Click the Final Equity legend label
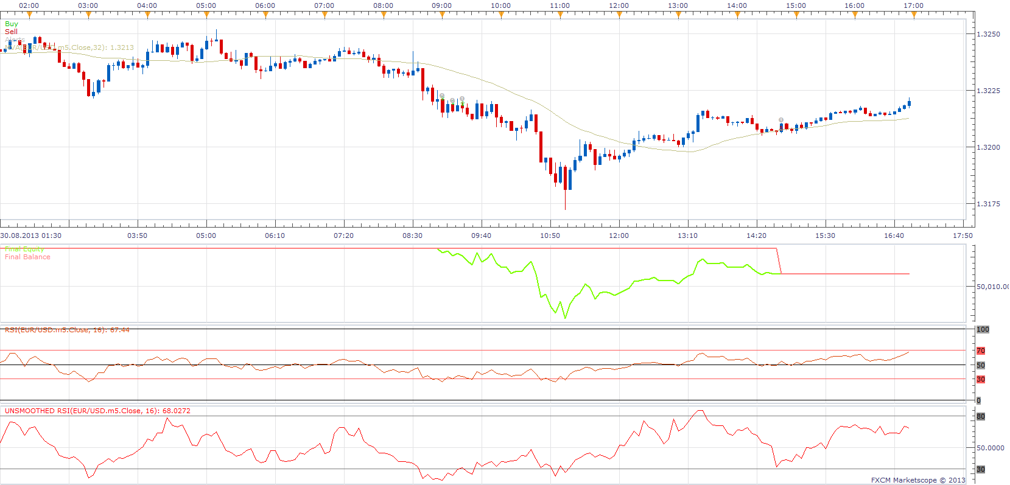Viewport: 1010px width, 485px height. click(24, 249)
